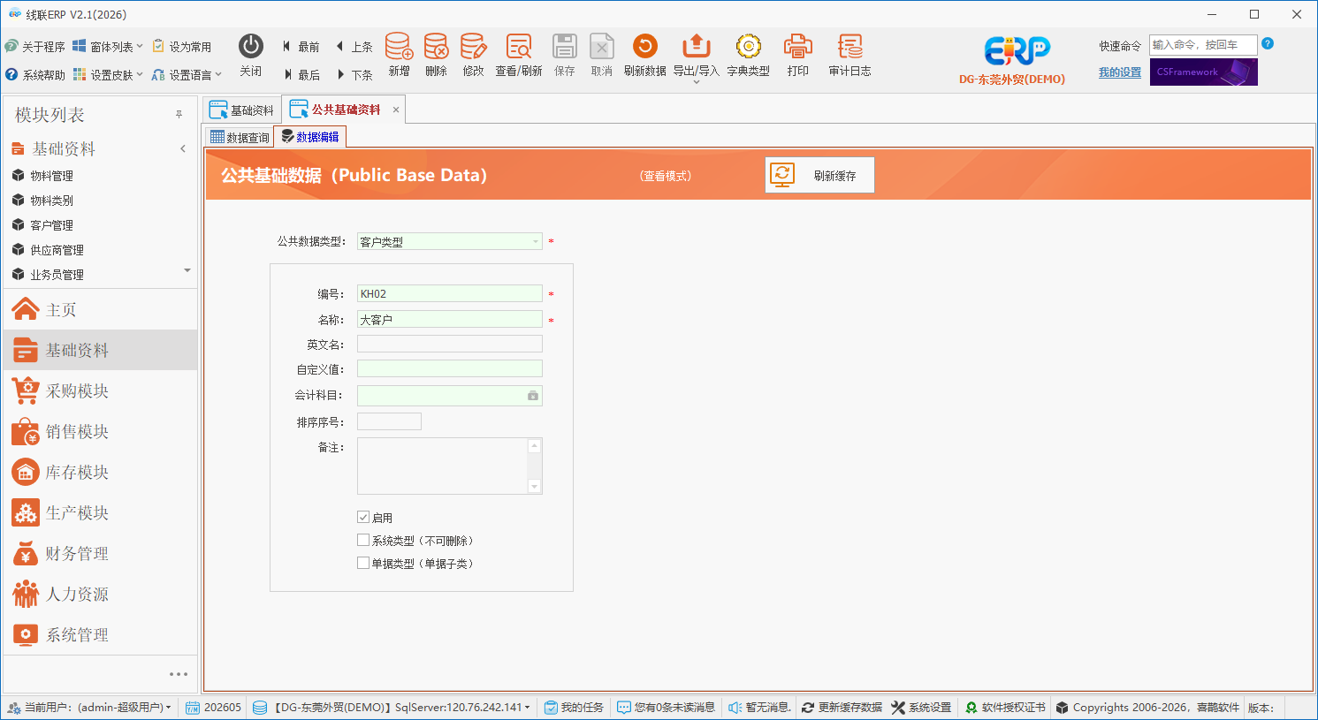
Task: Click the 新增 (add new) toolbar icon
Action: point(399,55)
